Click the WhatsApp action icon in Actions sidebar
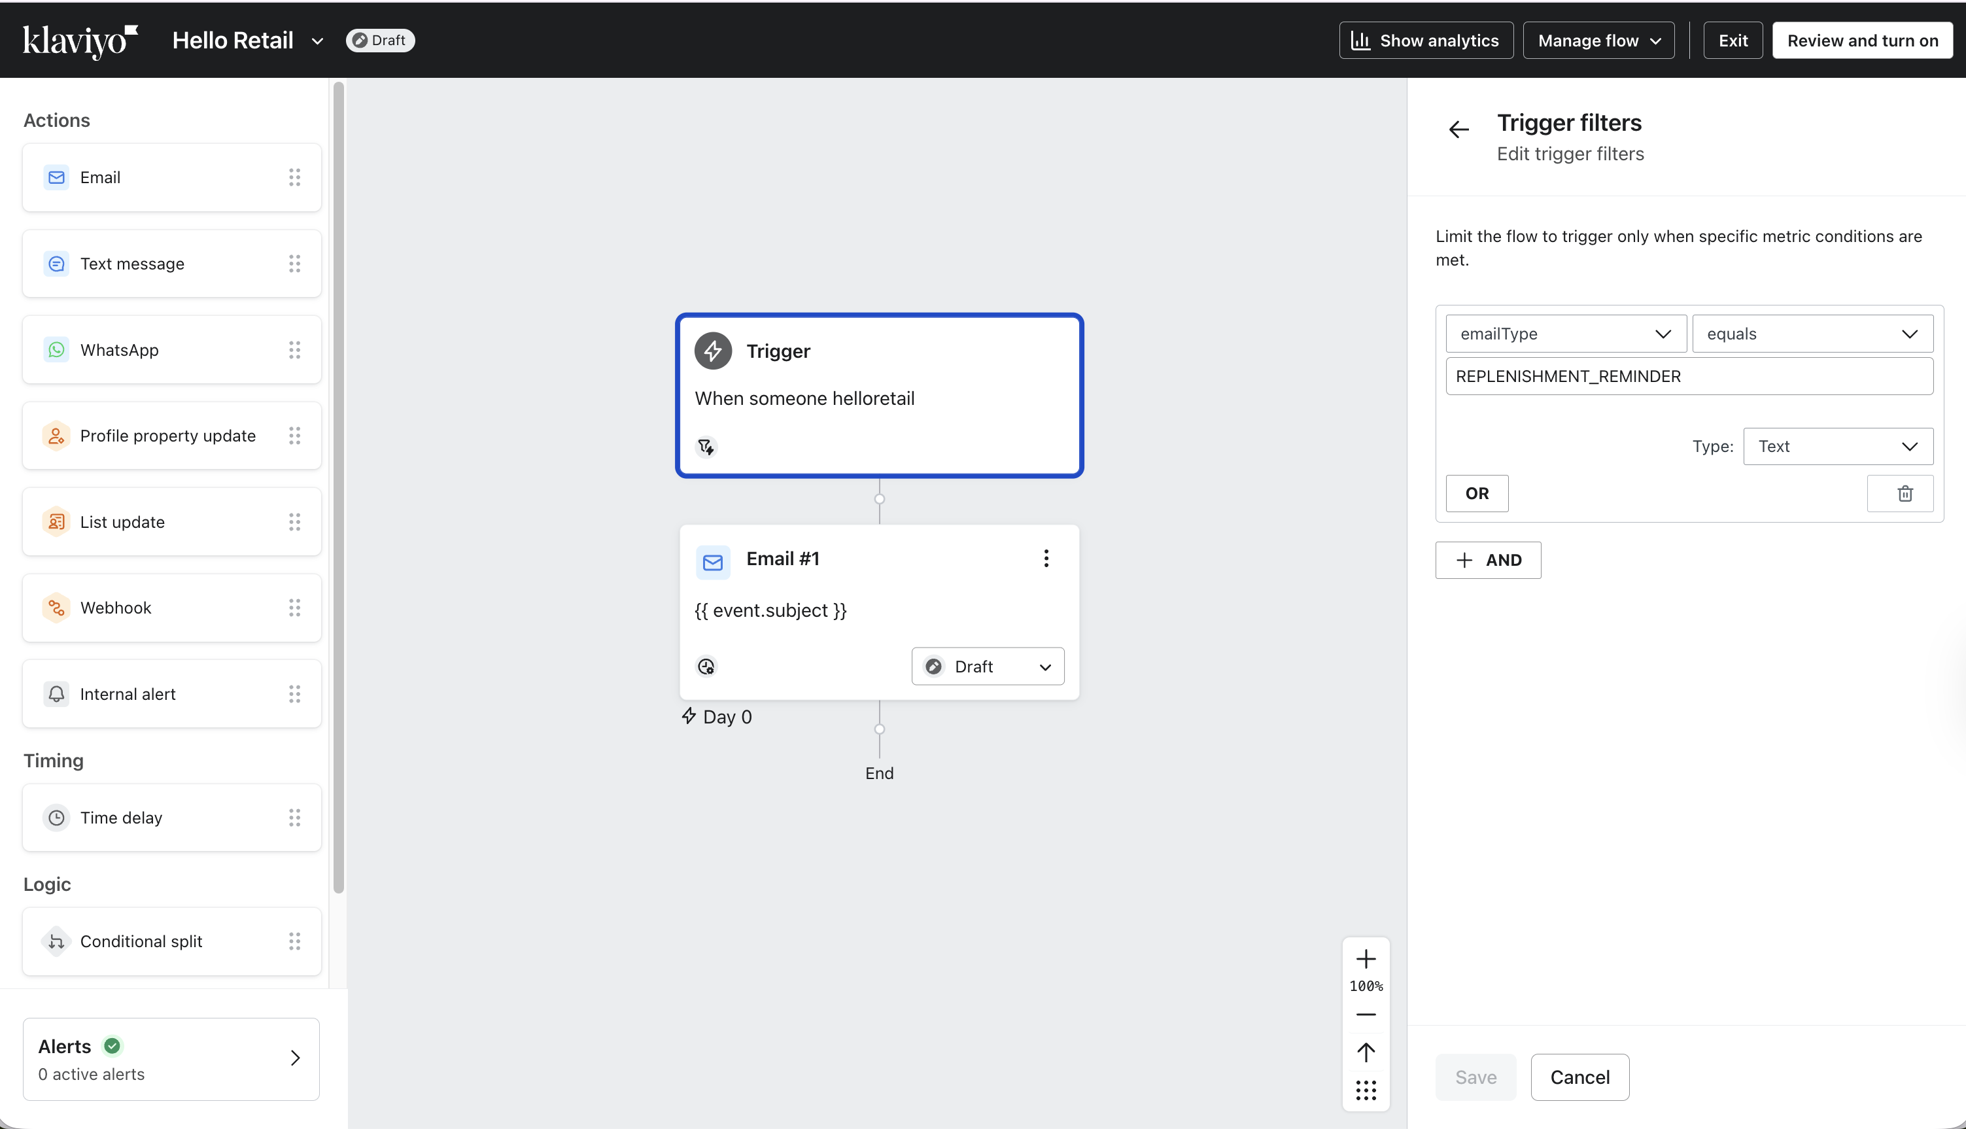Image resolution: width=1966 pixels, height=1129 pixels. tap(56, 350)
